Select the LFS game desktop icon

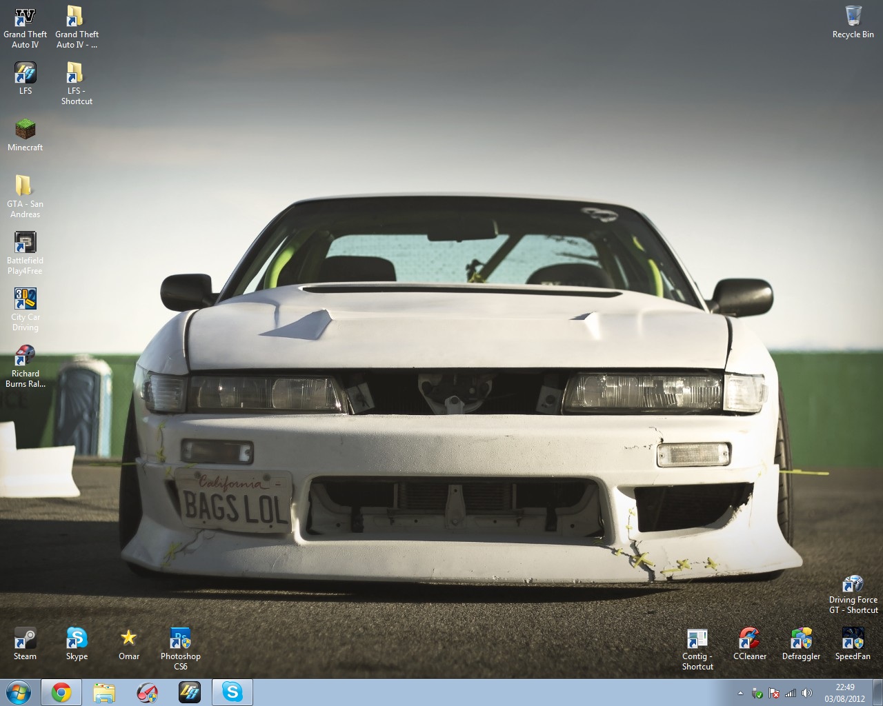coord(26,79)
